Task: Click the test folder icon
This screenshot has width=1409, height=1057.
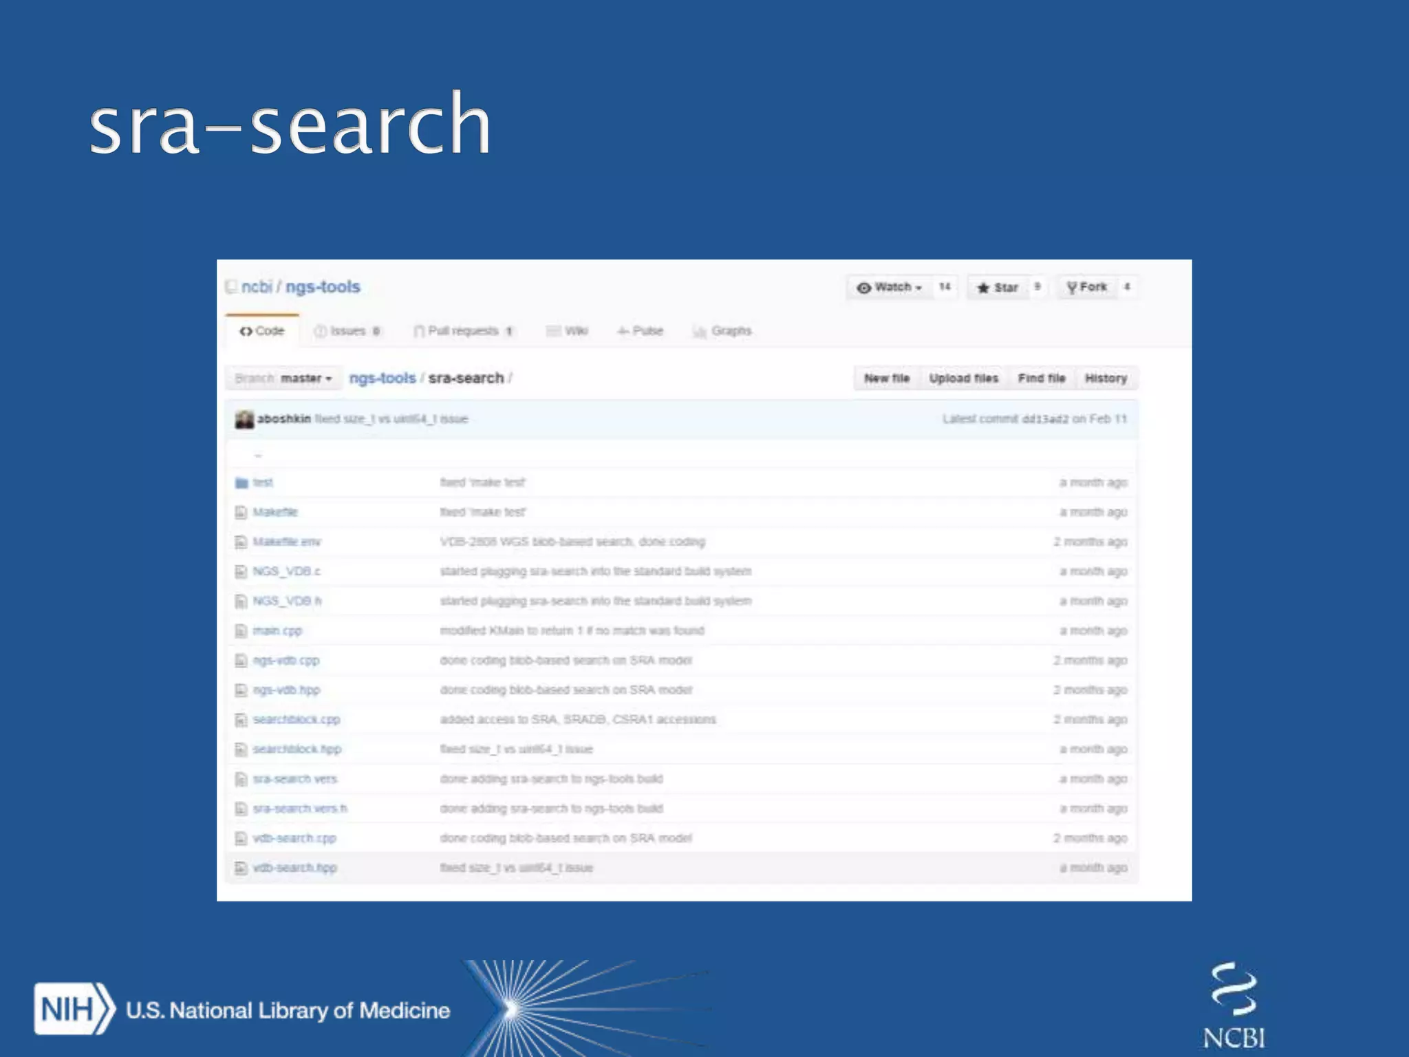Action: coord(241,483)
